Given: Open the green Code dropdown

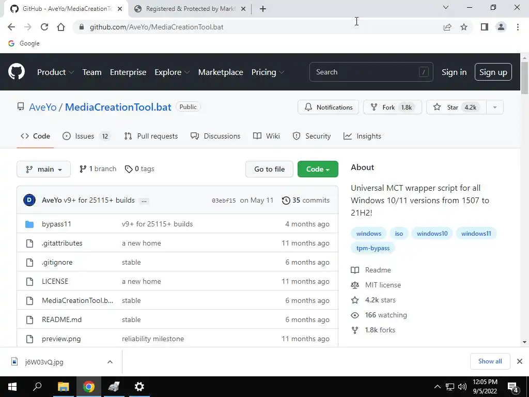Looking at the screenshot, I should pyautogui.click(x=318, y=169).
